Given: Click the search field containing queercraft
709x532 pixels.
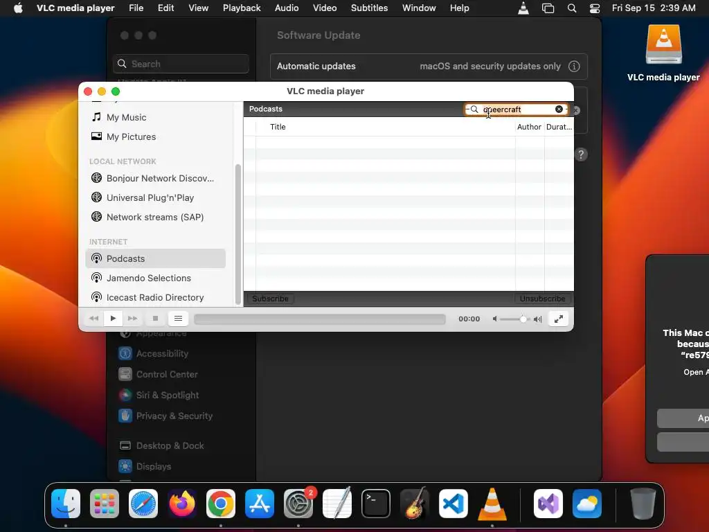Looking at the screenshot, I should click(x=516, y=109).
